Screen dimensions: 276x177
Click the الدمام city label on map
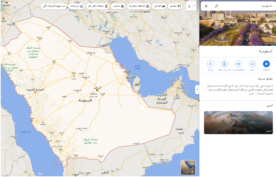point(127,71)
